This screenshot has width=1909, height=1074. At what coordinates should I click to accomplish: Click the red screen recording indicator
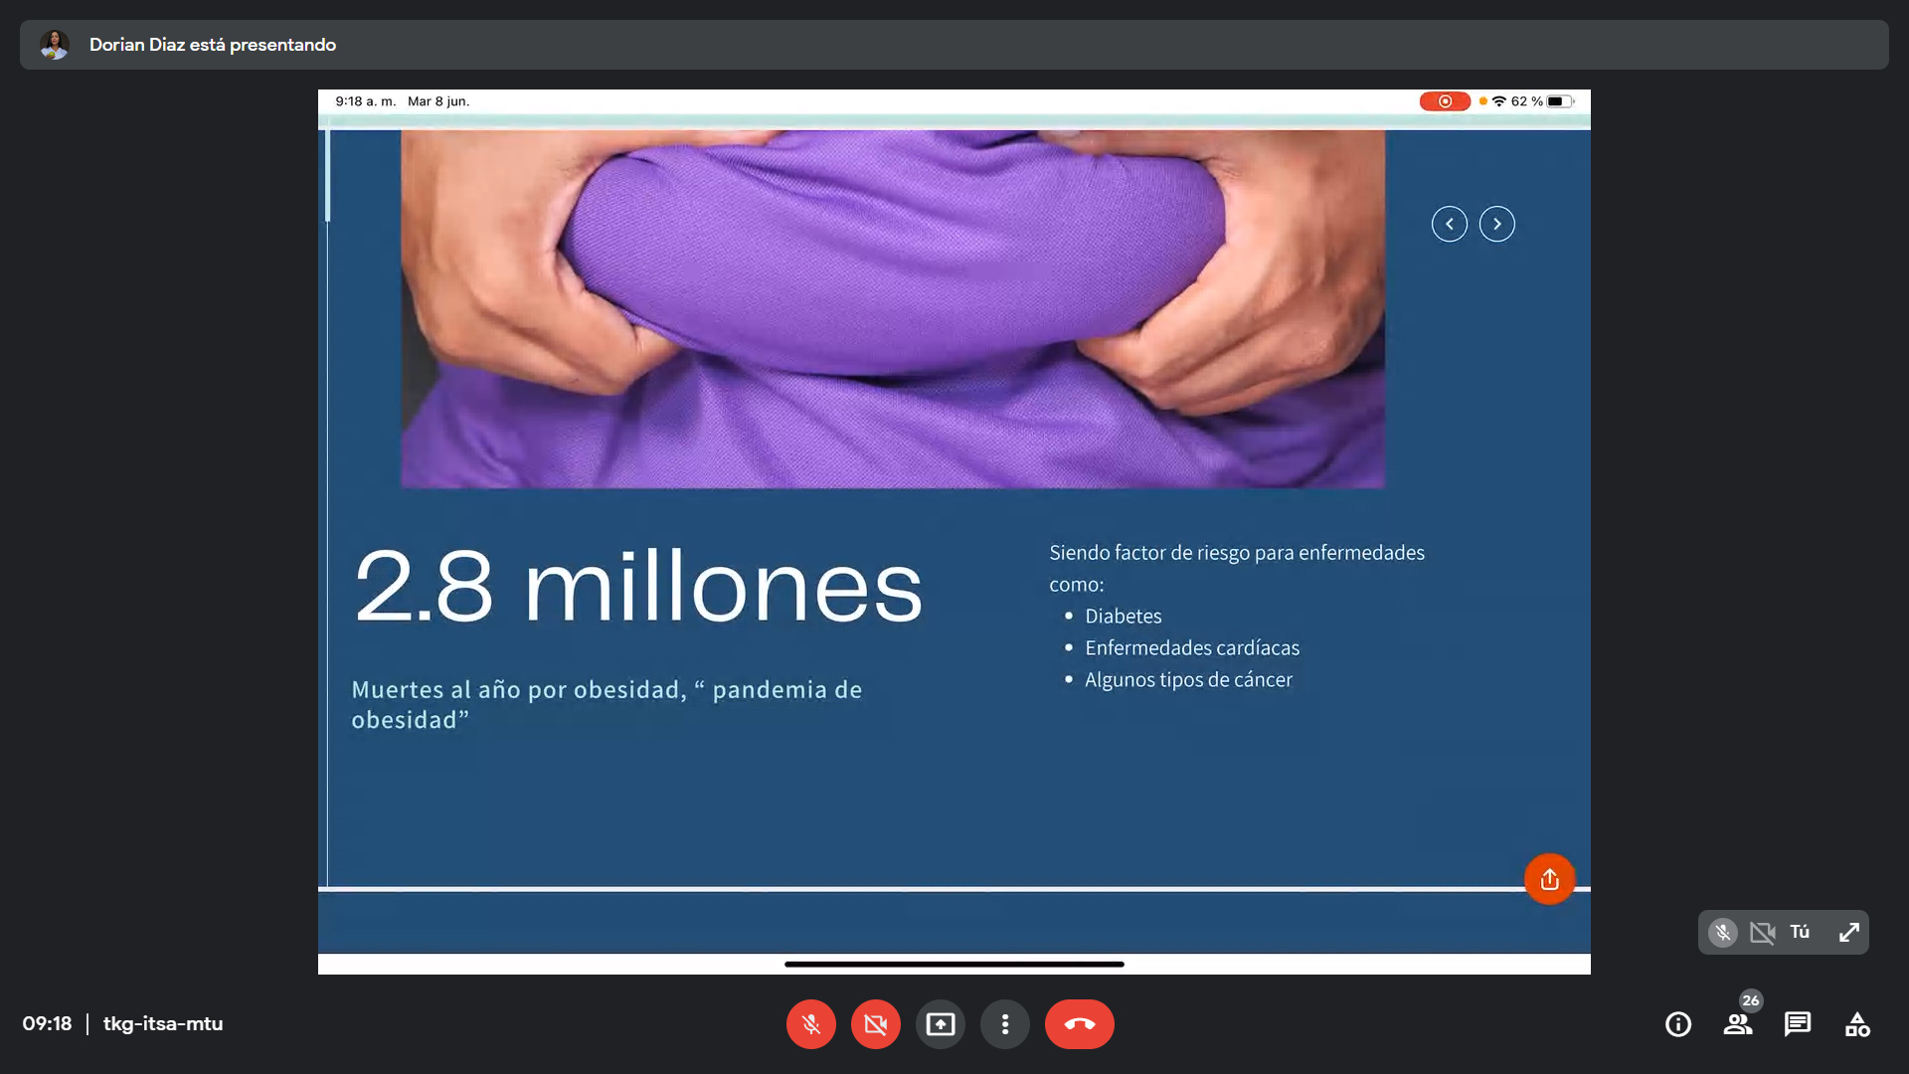pyautogui.click(x=1444, y=101)
